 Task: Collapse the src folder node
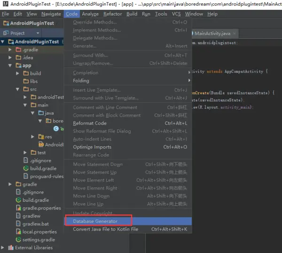click(x=18, y=89)
